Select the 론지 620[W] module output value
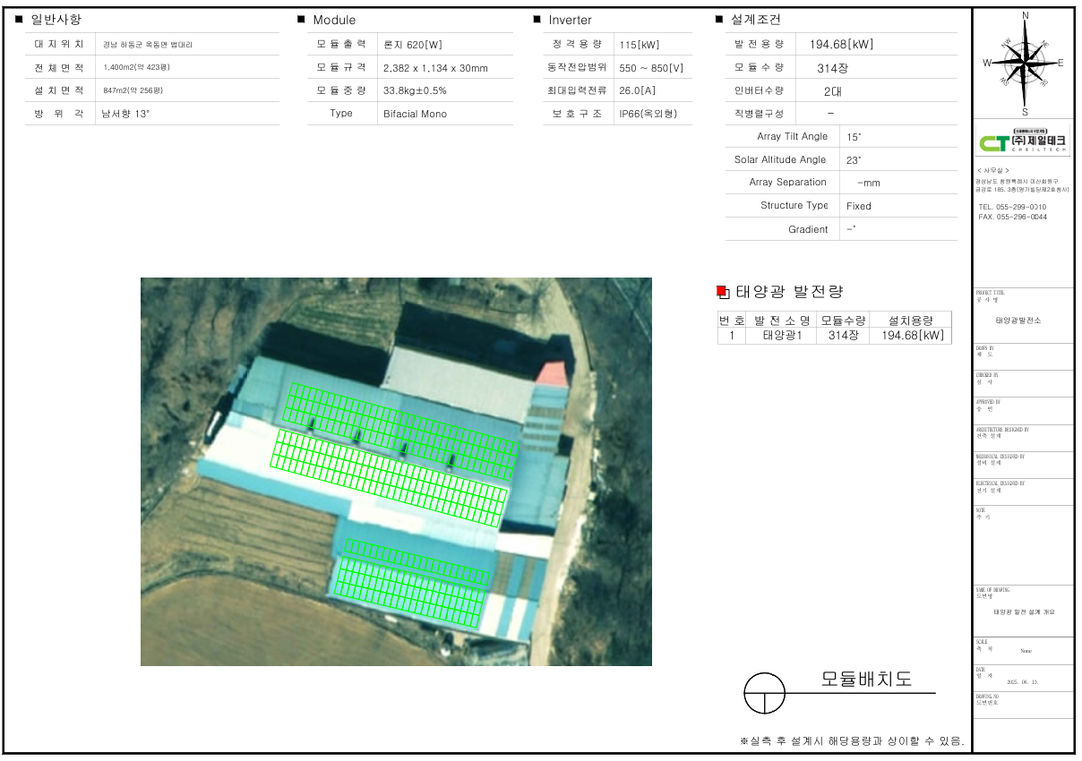The width and height of the screenshot is (1082, 761). point(412,45)
